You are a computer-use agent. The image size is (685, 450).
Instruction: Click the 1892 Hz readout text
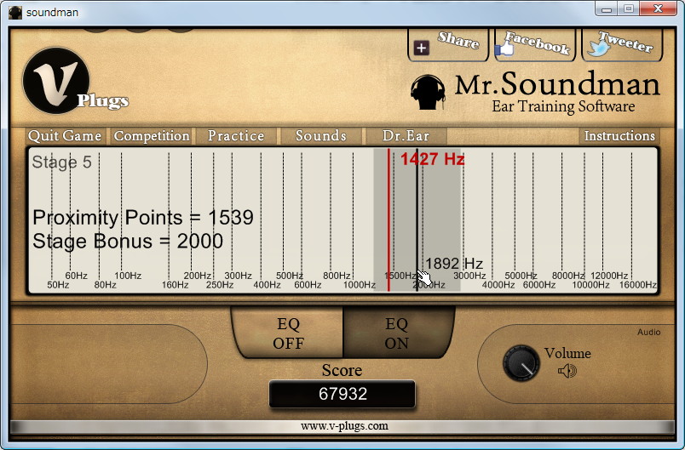pyautogui.click(x=454, y=264)
